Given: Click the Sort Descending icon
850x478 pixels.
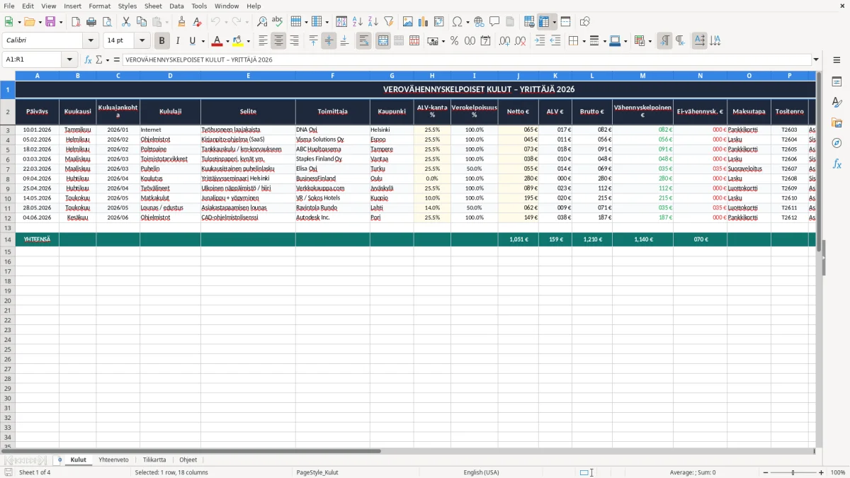Looking at the screenshot, I should (373, 22).
